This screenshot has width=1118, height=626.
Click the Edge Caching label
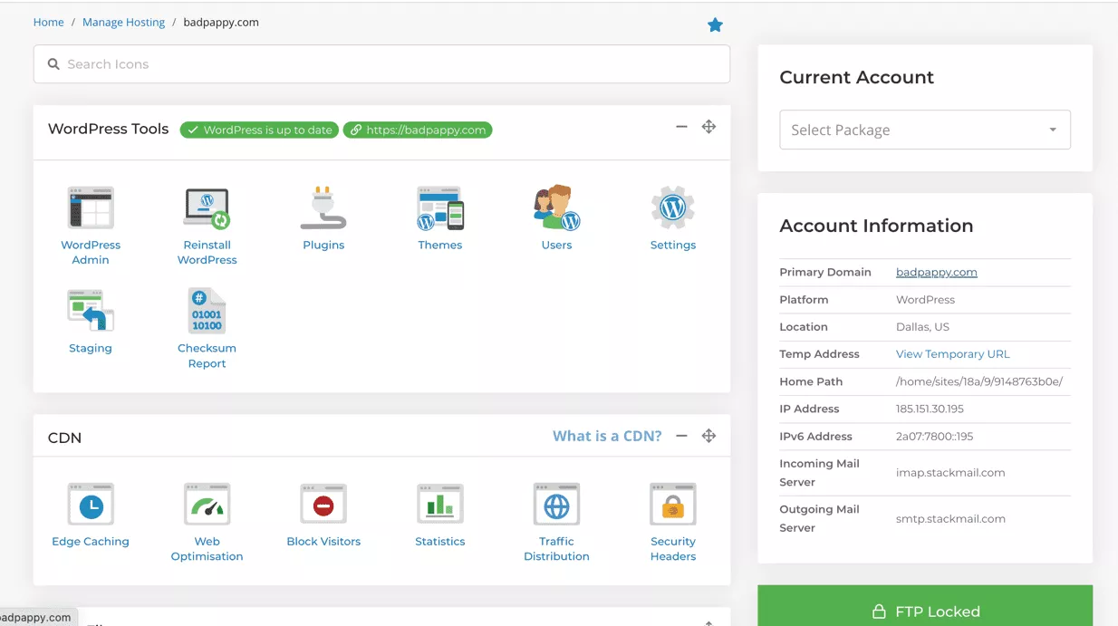[91, 542]
